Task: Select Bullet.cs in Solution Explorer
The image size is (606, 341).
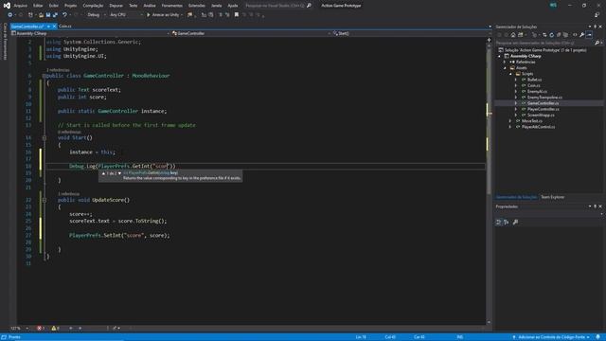Action: (534, 80)
